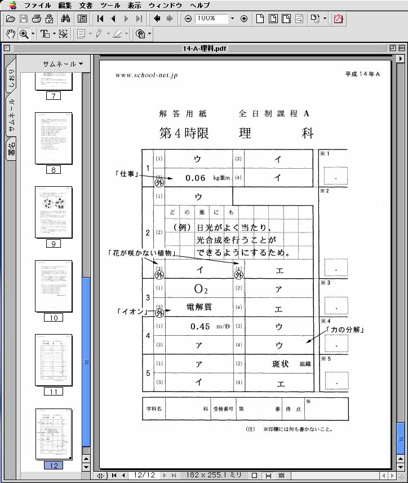Select the Highlight markup tool

pos(117,34)
